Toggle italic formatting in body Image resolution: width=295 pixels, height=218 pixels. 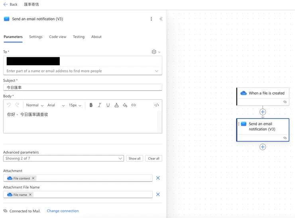(x=99, y=105)
